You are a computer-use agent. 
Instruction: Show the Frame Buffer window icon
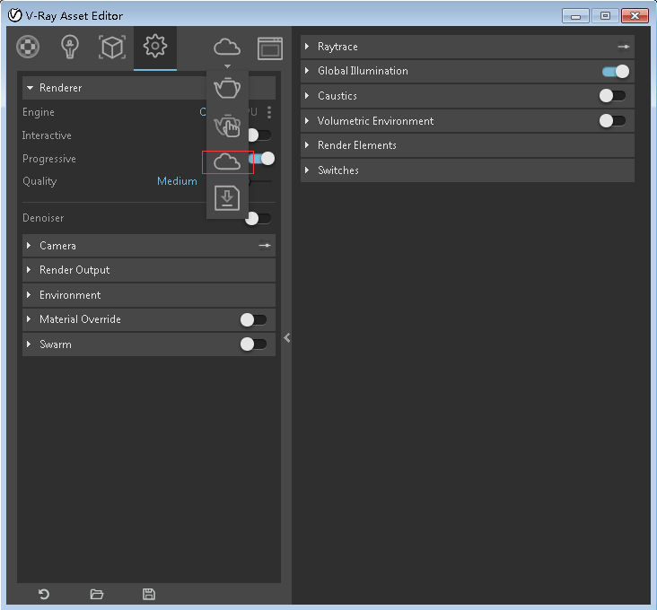[x=270, y=48]
